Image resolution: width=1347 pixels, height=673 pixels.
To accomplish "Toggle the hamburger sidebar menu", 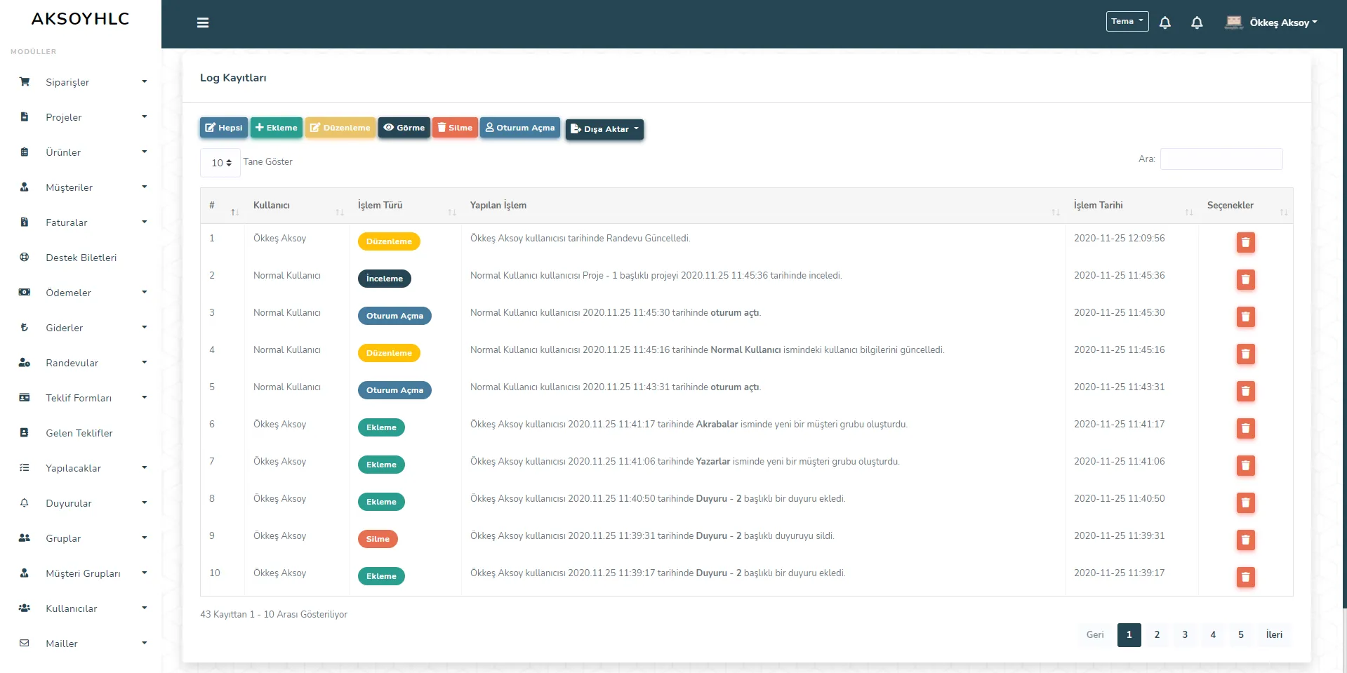I will pyautogui.click(x=203, y=22).
